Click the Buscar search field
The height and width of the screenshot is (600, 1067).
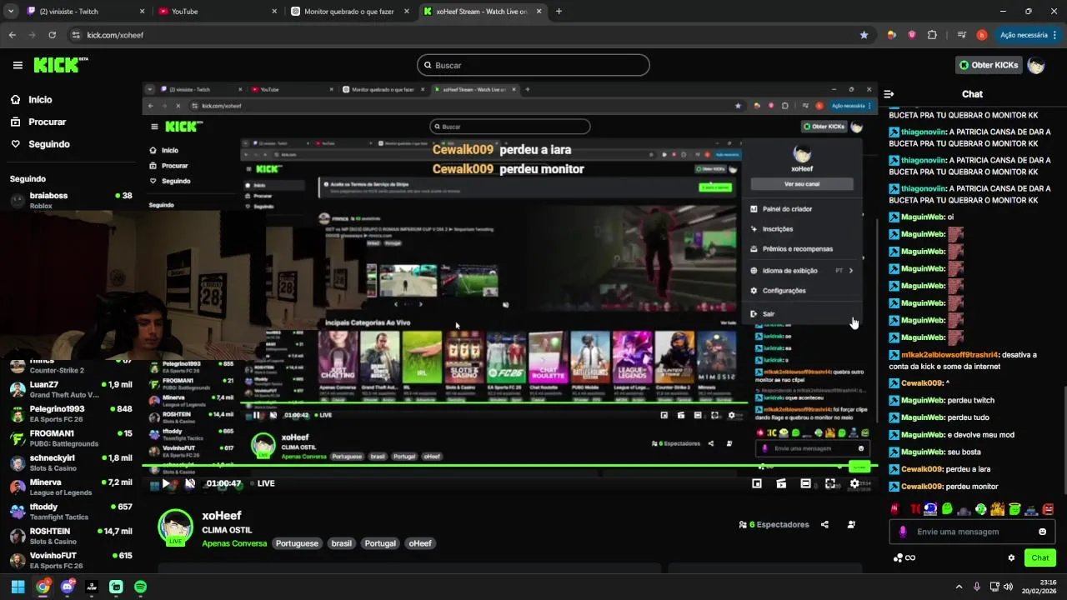(533, 65)
